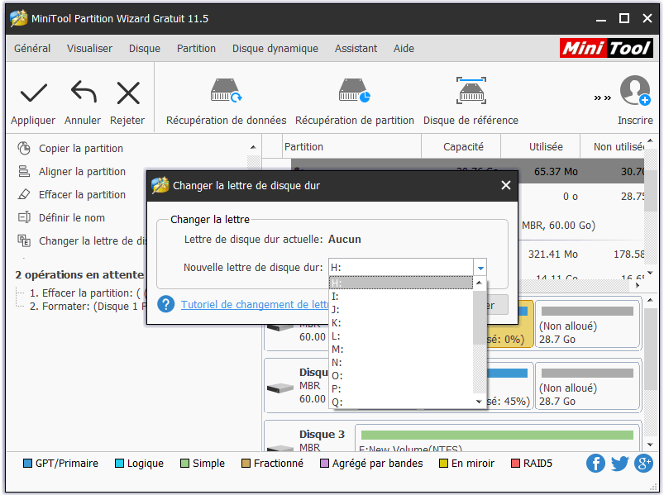Select letter I: in the dropdown list
The width and height of the screenshot is (664, 495).
[x=400, y=296]
